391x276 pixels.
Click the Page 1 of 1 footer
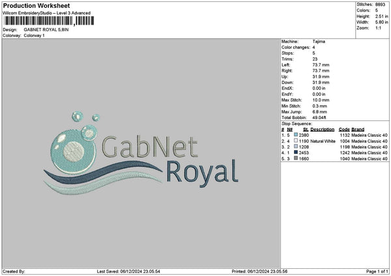(377, 271)
